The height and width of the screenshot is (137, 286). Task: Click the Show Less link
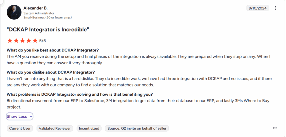[x=17, y=117]
